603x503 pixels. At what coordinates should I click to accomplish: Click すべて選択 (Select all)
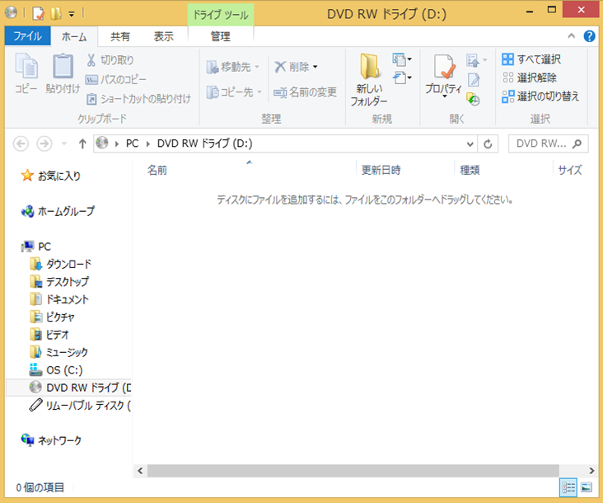point(531,59)
